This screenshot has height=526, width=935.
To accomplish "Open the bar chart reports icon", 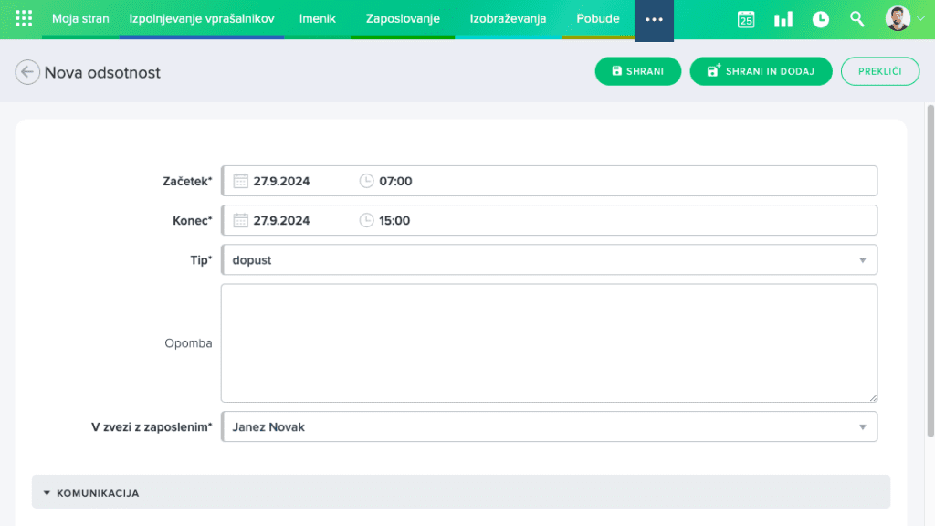I will click(783, 19).
